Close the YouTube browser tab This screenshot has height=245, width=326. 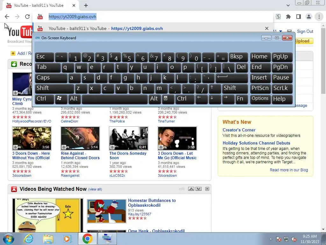74,5
